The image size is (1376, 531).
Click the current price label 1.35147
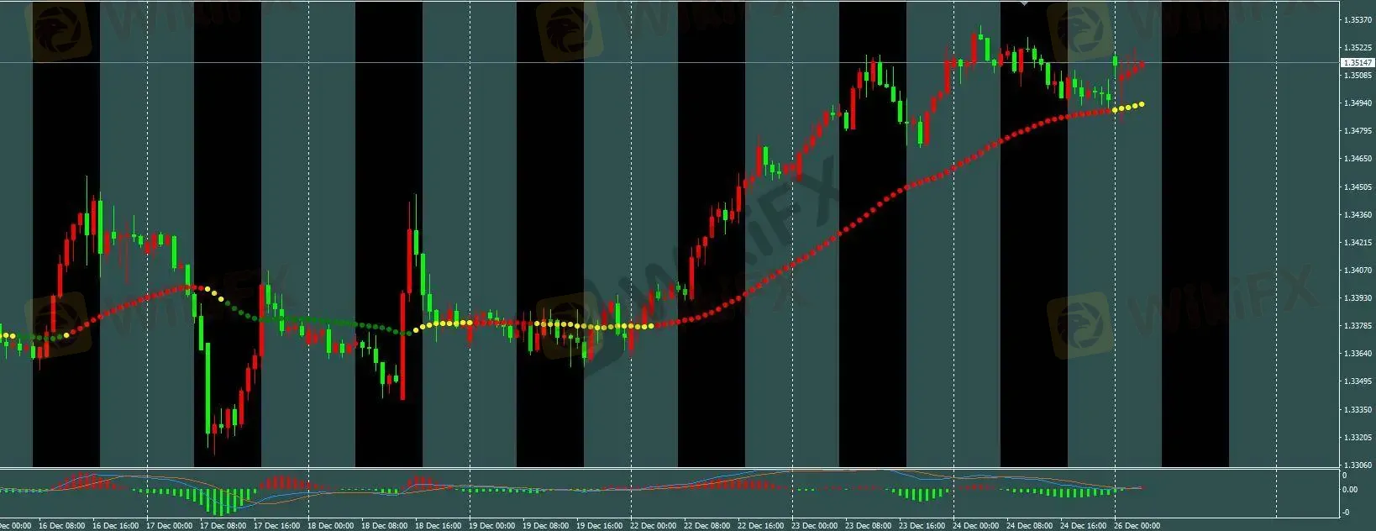click(x=1358, y=63)
